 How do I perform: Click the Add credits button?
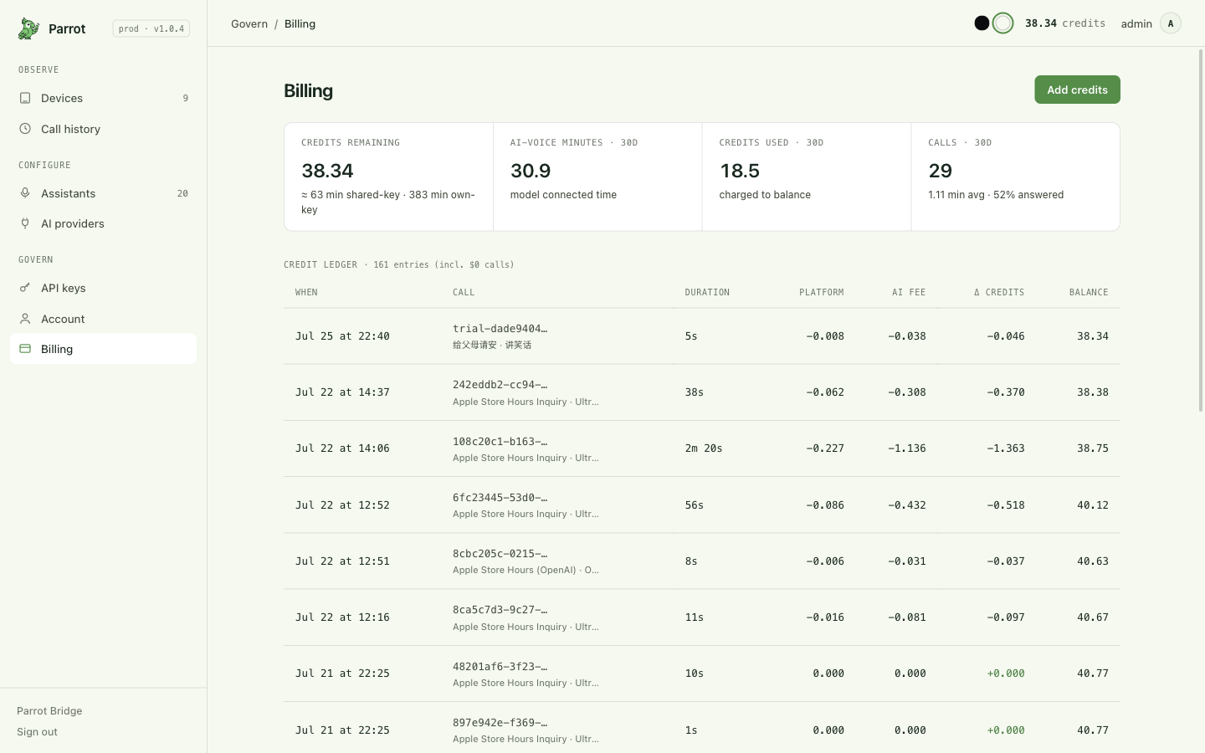coord(1077,90)
